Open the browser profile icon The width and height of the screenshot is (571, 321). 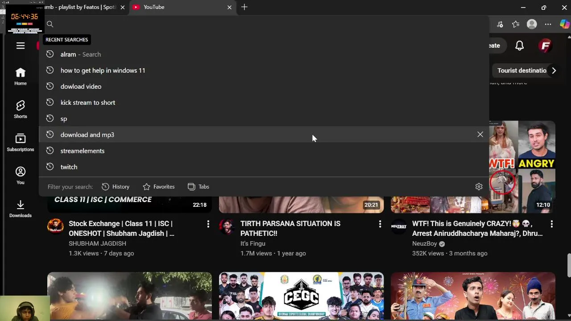pos(532,24)
